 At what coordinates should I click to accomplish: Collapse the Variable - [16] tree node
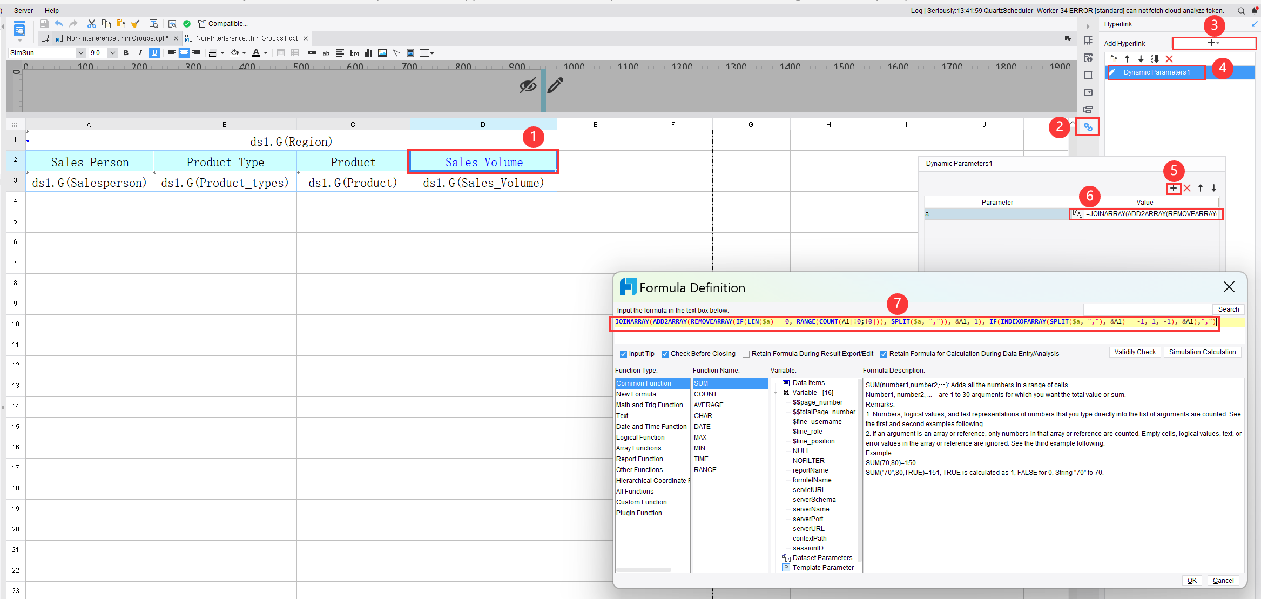(776, 393)
